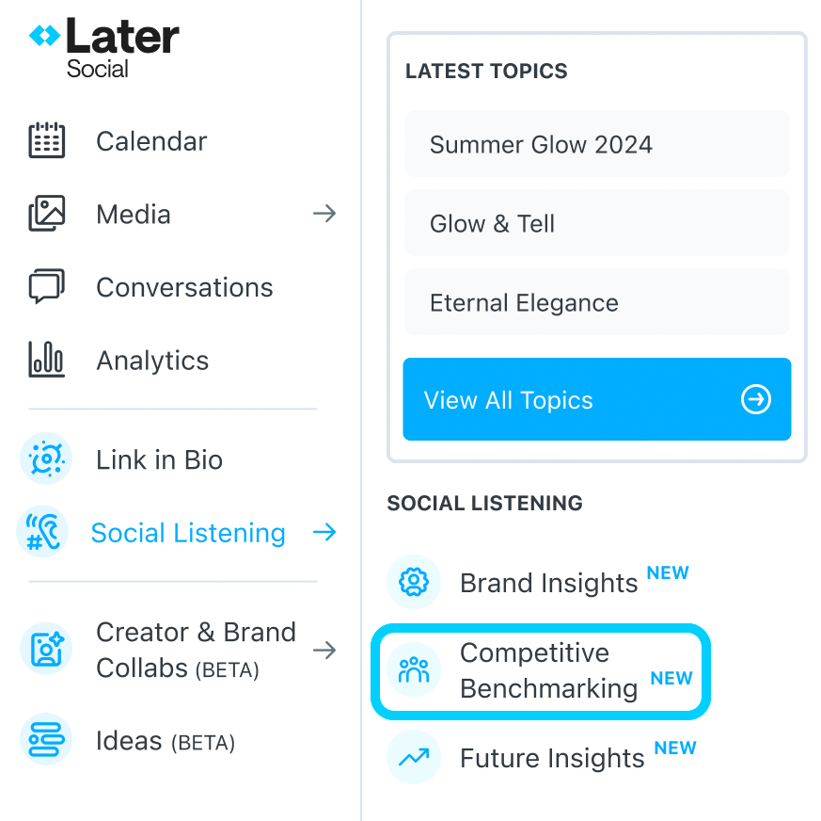The width and height of the screenshot is (821, 821).
Task: Select the Social Listening ear icon
Action: (43, 532)
